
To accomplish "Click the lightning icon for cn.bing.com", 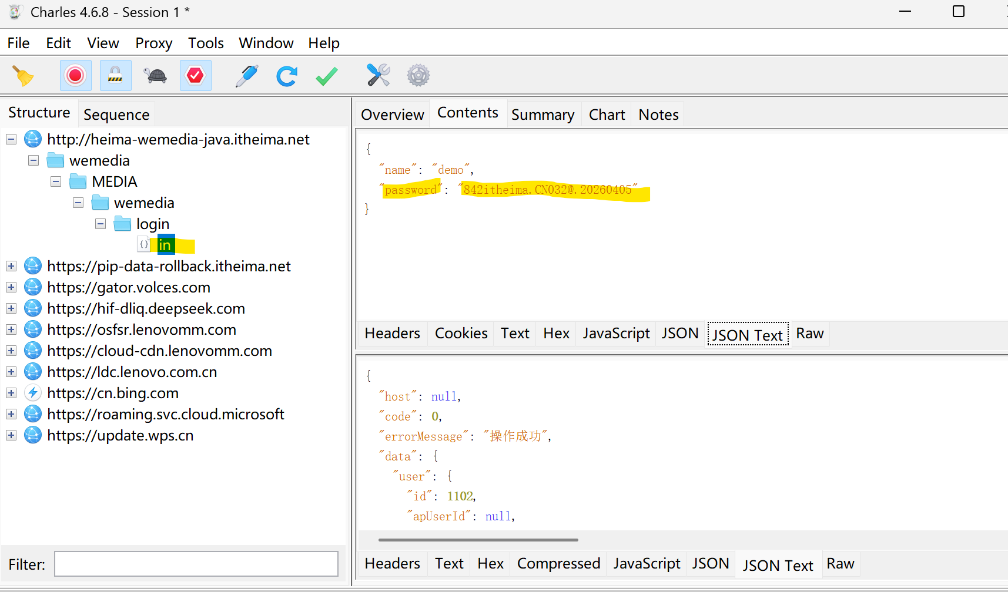I will tap(33, 393).
